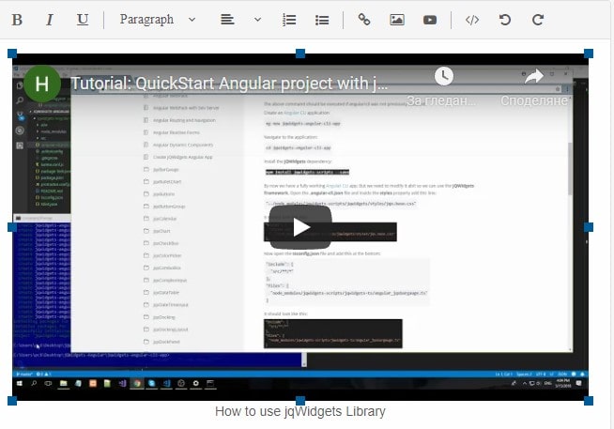Insert a numbered list
The image size is (614, 429).
click(289, 20)
